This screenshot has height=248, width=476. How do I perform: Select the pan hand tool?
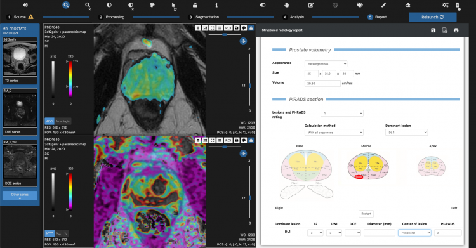coord(287,5)
